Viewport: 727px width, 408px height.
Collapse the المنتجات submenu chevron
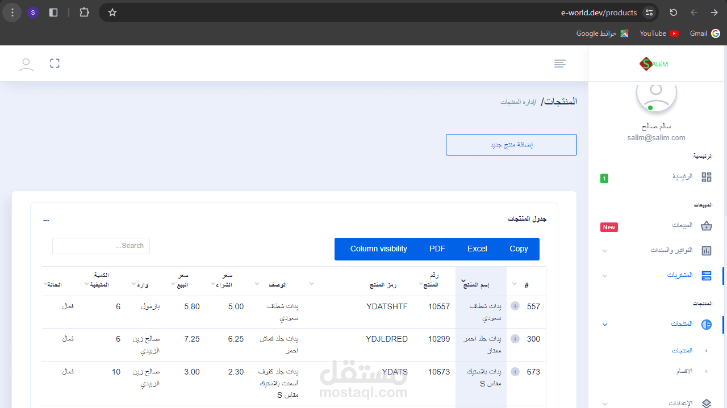pyautogui.click(x=605, y=325)
